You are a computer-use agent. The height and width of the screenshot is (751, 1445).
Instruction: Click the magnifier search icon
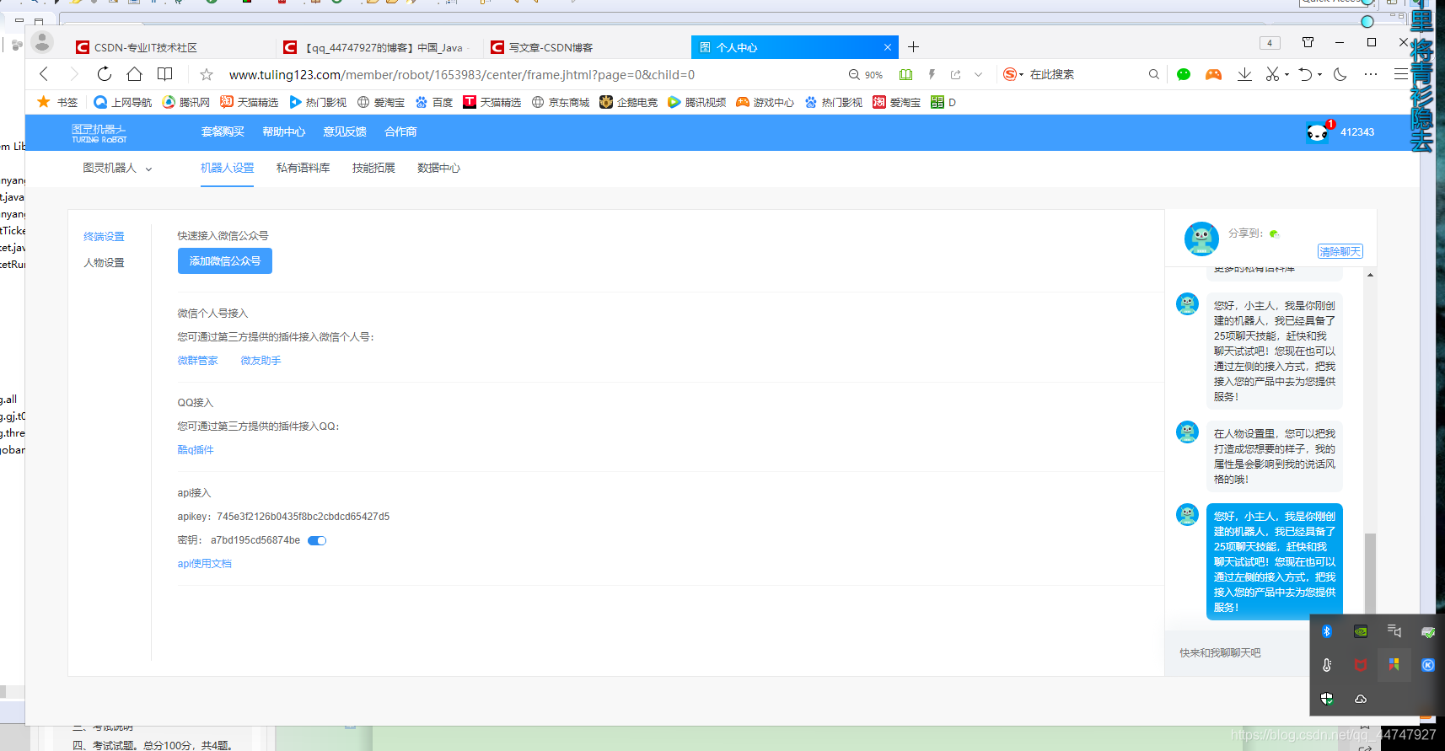coord(1154,74)
